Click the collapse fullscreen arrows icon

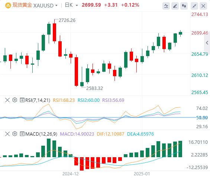click(194, 6)
